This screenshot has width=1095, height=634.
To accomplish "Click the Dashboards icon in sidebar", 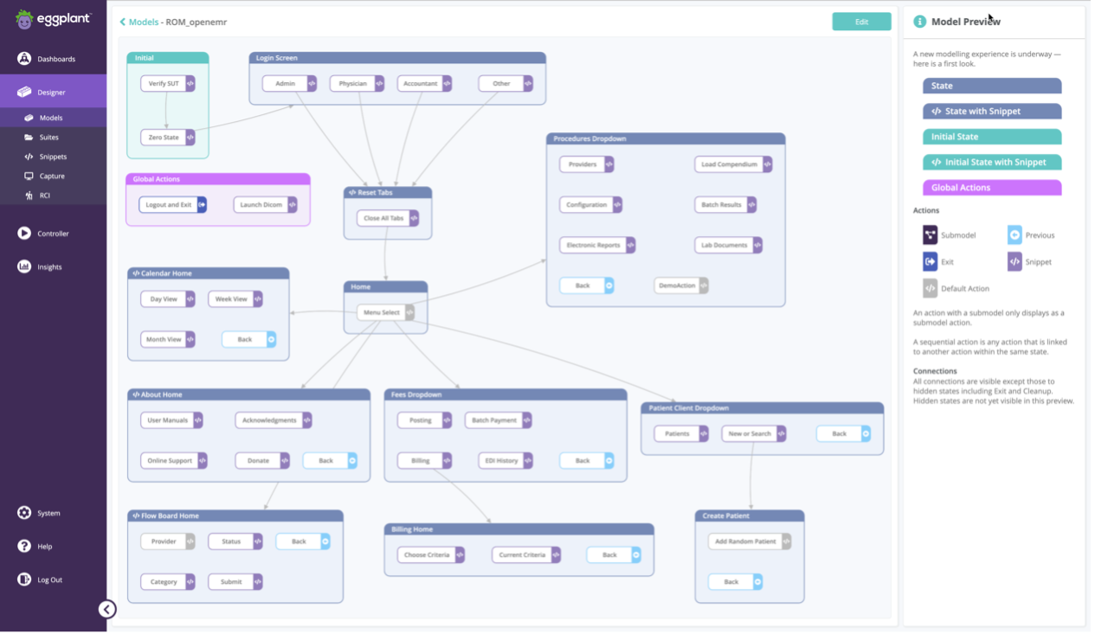I will coord(24,59).
